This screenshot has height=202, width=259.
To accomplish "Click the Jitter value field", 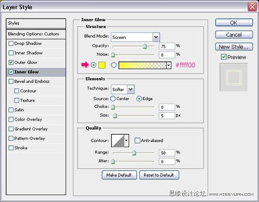I will (167, 162).
